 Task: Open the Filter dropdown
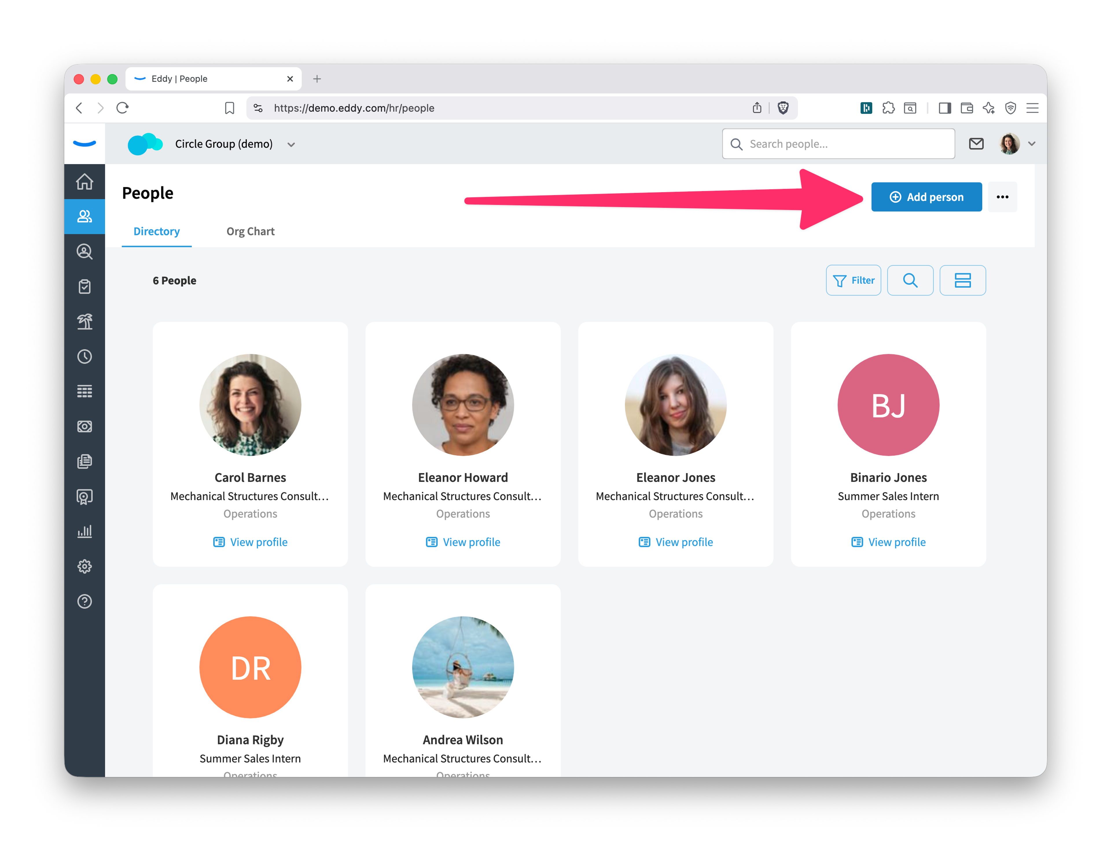853,280
